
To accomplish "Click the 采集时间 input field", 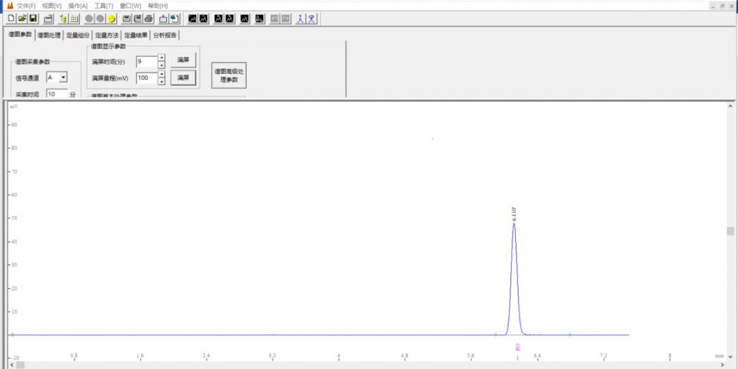I will point(57,94).
